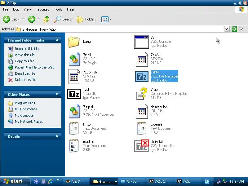Select the 7zG GUI application icon

[74, 94]
